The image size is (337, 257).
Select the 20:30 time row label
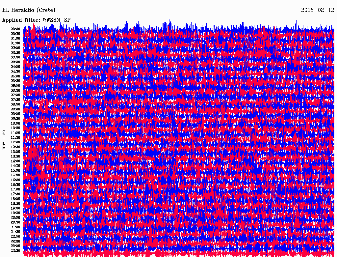pos(15,222)
